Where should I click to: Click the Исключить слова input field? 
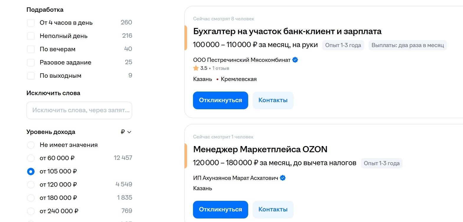coord(79,110)
